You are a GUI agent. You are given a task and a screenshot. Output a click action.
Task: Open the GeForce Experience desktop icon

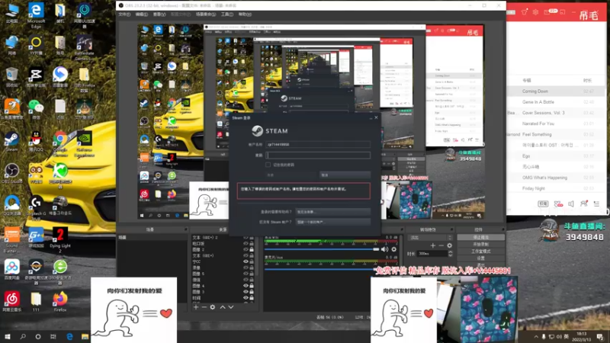pos(85,144)
